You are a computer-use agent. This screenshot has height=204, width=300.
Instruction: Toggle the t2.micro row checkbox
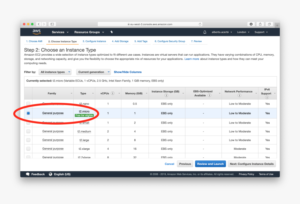click(28, 113)
